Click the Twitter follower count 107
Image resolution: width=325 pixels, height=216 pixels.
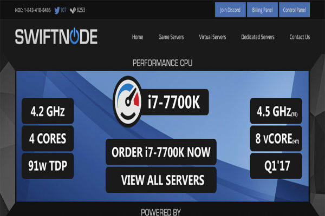click(x=63, y=10)
